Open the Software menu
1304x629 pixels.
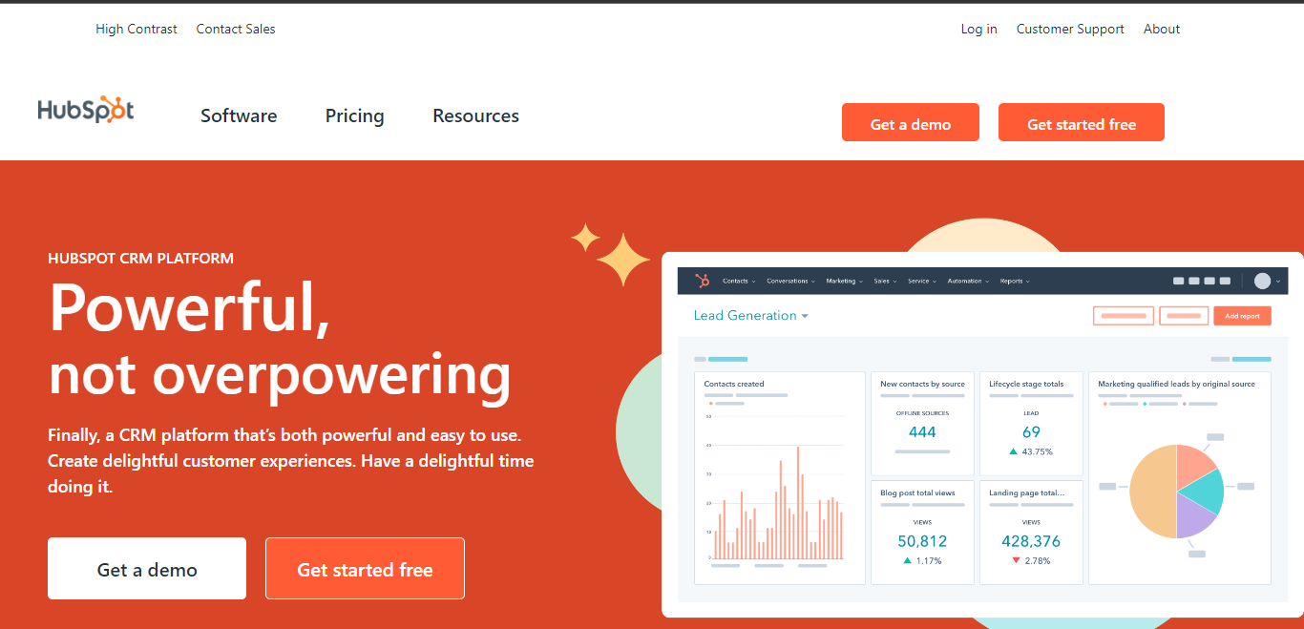tap(239, 116)
